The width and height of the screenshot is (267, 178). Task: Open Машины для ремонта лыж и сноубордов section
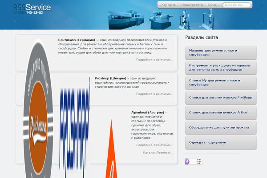point(221,53)
